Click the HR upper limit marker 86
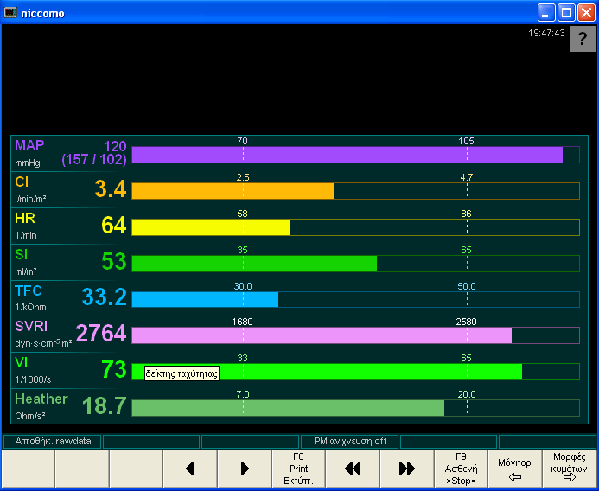Screen dimensions: 599x491 [x=466, y=214]
